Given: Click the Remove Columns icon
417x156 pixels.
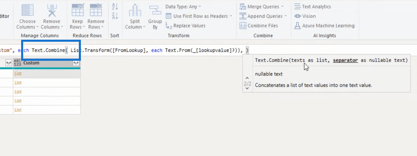Looking at the screenshot, I should (x=52, y=11).
